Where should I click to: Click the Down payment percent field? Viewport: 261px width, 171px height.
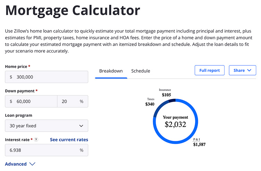tap(69, 101)
